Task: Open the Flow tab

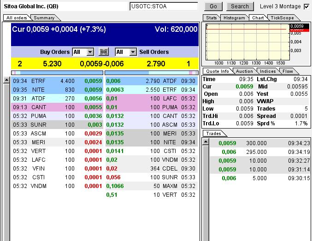Action: (x=288, y=71)
